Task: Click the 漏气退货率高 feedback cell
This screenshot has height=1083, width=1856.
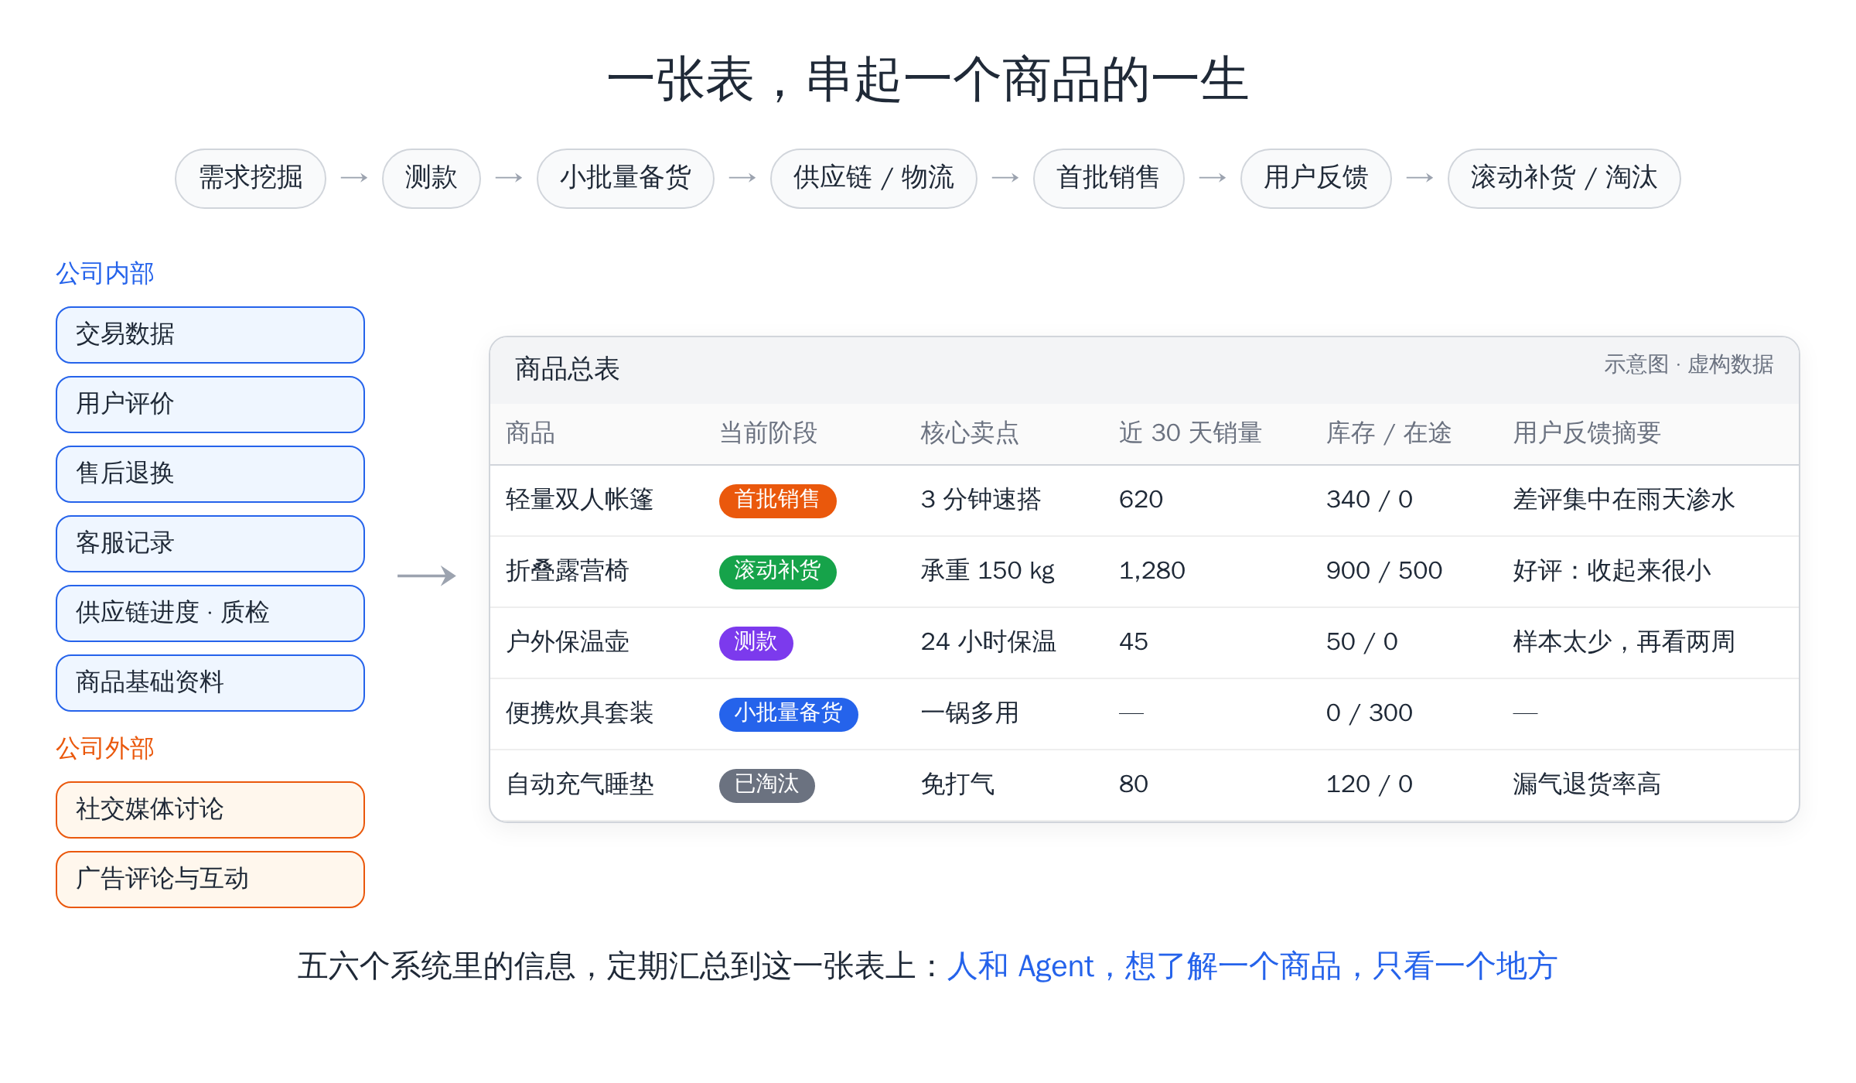Action: [1587, 784]
